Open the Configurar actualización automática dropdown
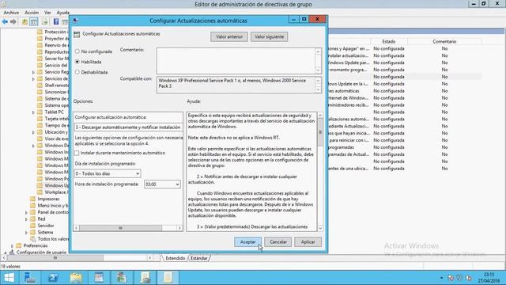Viewport: 506px width, 285px height. [128, 127]
